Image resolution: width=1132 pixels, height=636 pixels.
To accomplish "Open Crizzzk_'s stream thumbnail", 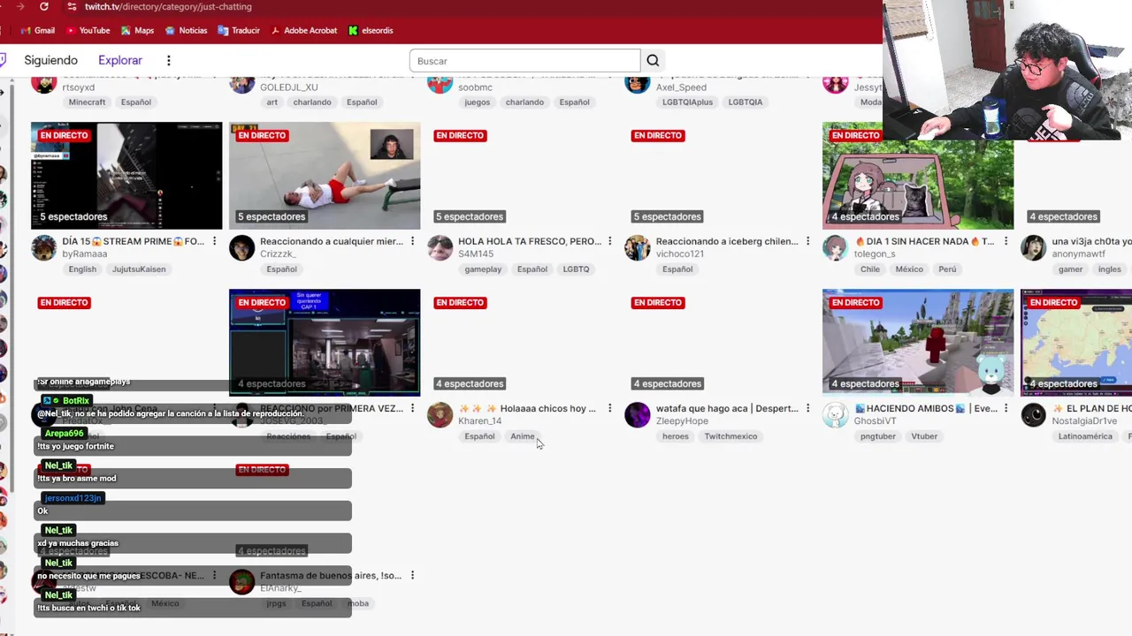I will tap(325, 175).
